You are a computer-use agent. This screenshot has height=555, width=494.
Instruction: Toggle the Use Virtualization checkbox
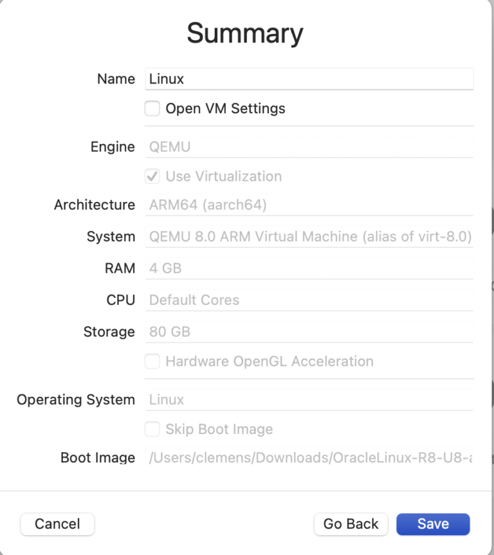pos(152,176)
